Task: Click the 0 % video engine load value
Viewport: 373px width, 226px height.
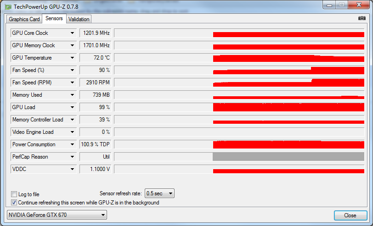Action: (96, 132)
